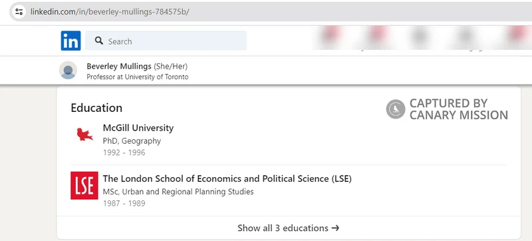Viewport: 532px width, 241px height.
Task: Click the 1992 - 1996 date range
Action: point(124,152)
